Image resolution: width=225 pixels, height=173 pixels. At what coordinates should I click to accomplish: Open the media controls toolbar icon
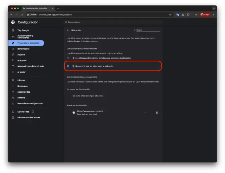tap(196, 15)
